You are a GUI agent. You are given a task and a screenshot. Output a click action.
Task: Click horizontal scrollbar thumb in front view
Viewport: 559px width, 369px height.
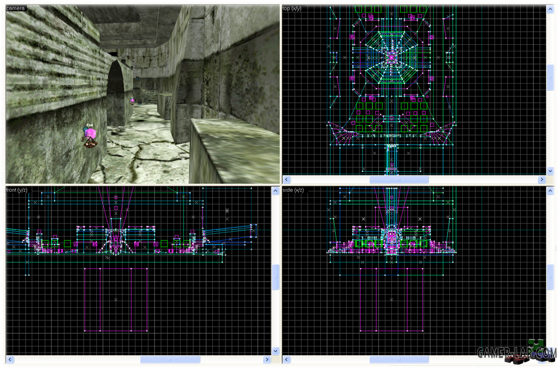(x=170, y=359)
